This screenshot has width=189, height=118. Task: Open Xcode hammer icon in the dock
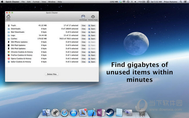92,113
